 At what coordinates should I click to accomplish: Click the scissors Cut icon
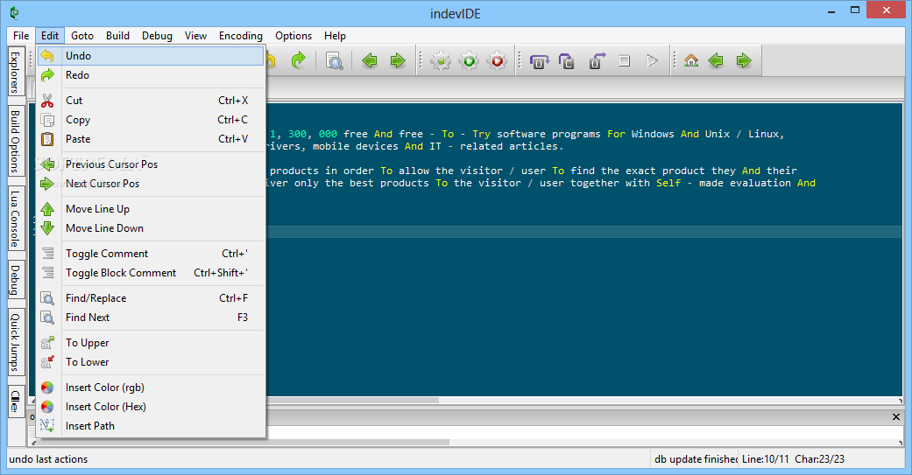click(47, 101)
